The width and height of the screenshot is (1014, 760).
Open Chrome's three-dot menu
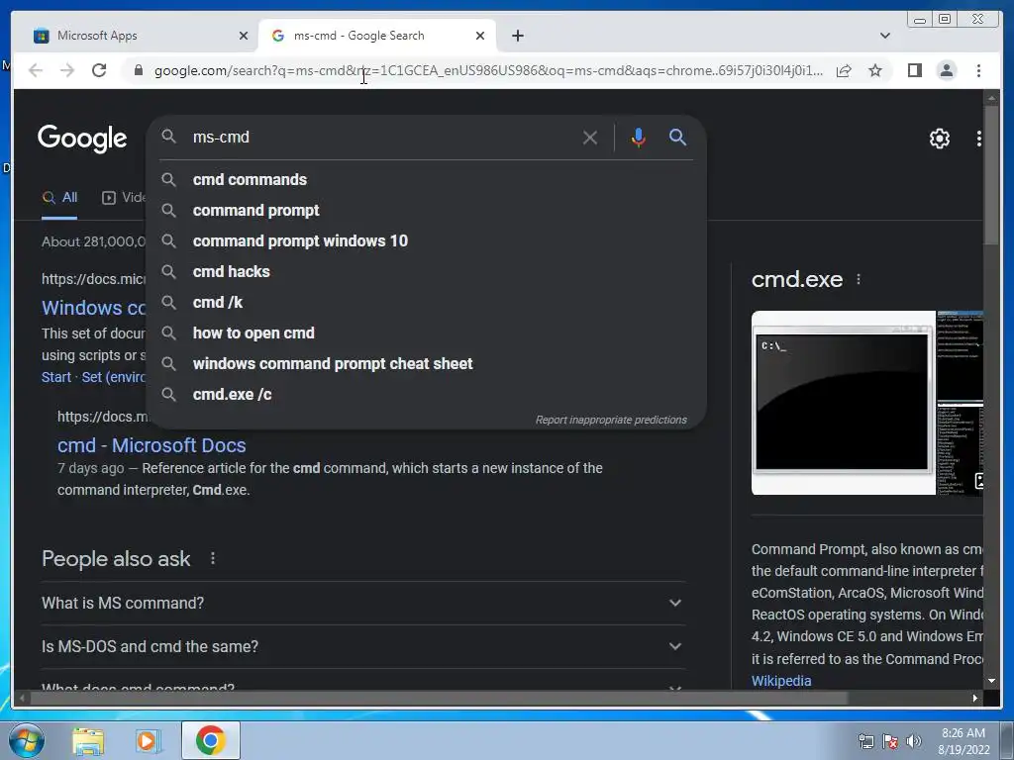pyautogui.click(x=978, y=70)
